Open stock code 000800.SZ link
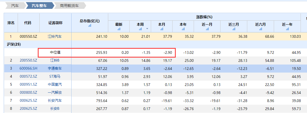Screen dimensions: 307x113 click(x=28, y=92)
